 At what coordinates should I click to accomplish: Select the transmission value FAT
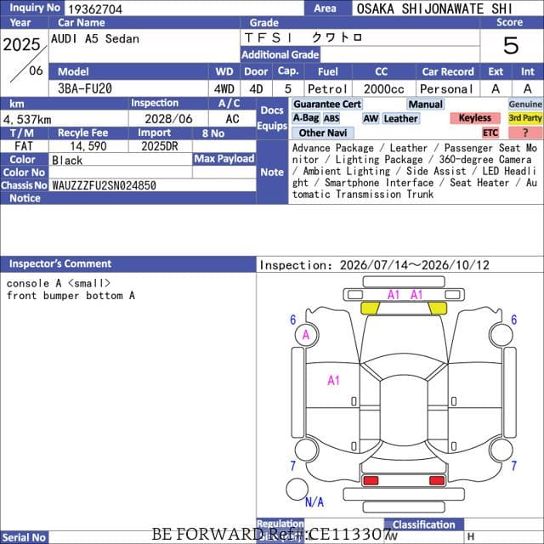coord(24,146)
